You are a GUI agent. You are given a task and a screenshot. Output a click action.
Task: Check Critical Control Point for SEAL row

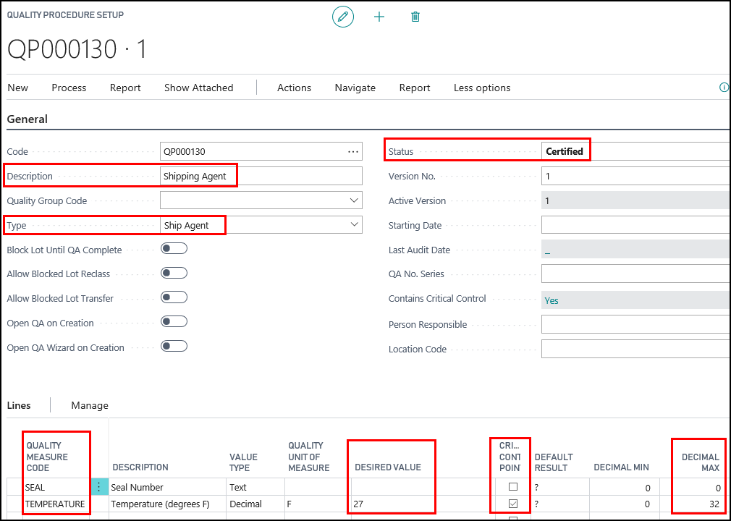(512, 487)
